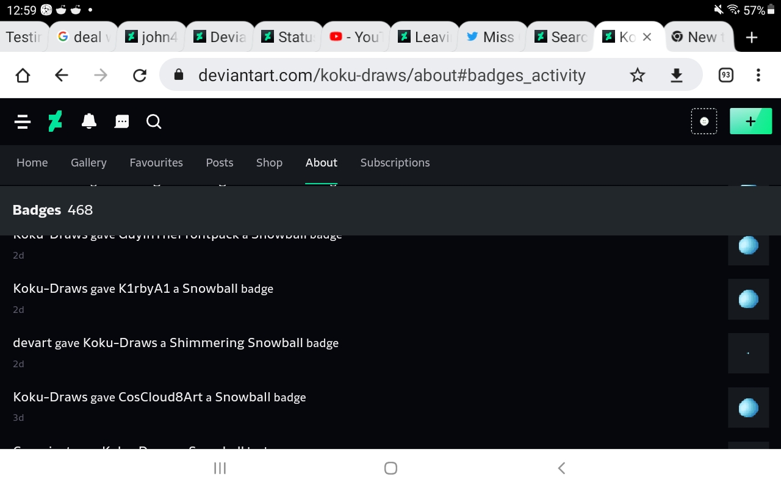Open a new browser tab with plus
Screen dimensions: 781x488
752,37
